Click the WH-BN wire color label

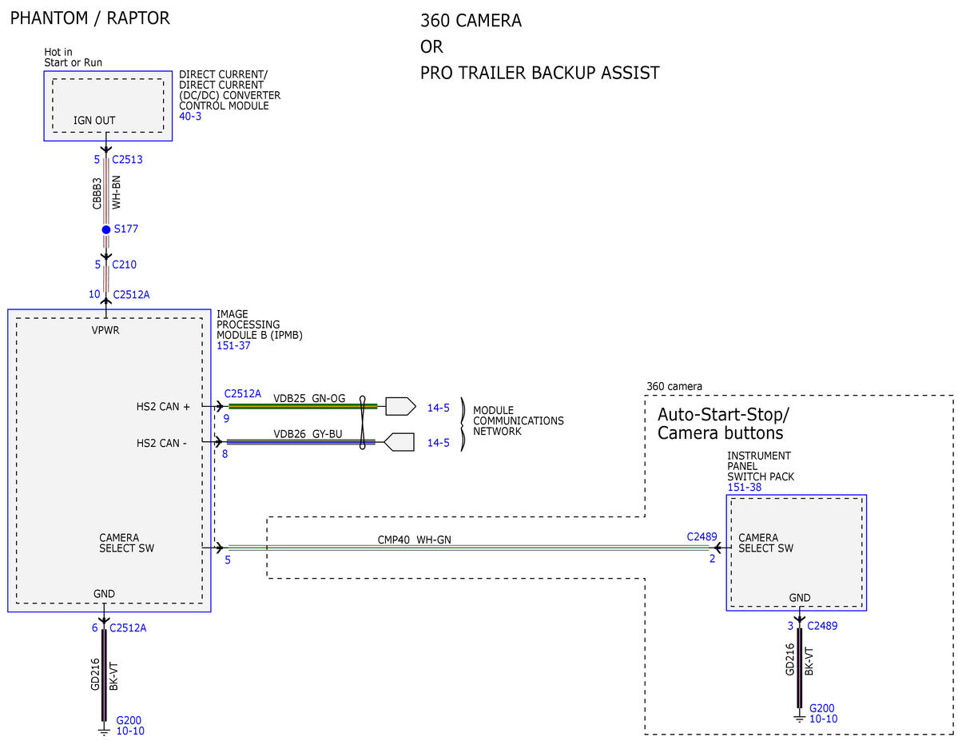tap(116, 193)
